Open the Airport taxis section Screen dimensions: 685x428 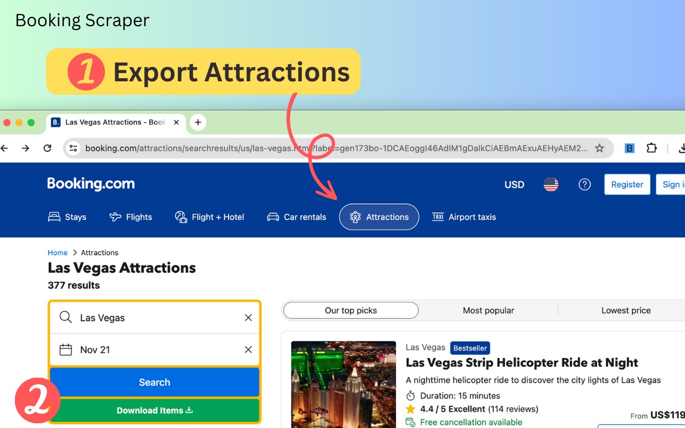[464, 217]
